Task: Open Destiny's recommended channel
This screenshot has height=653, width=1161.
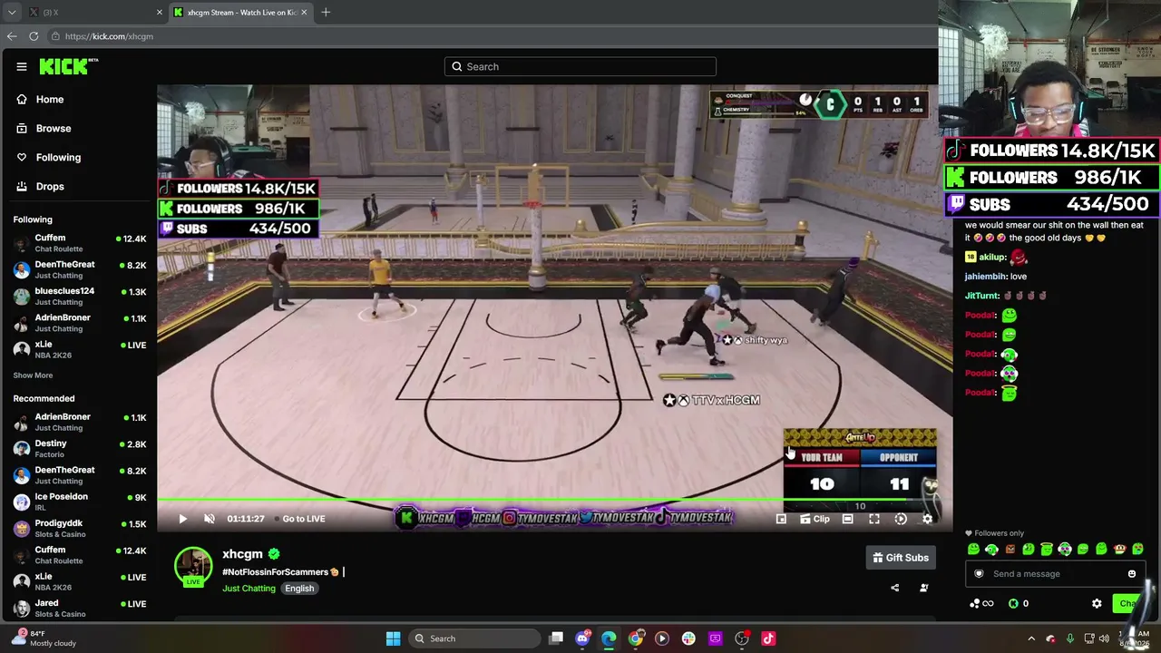Action: 79,449
